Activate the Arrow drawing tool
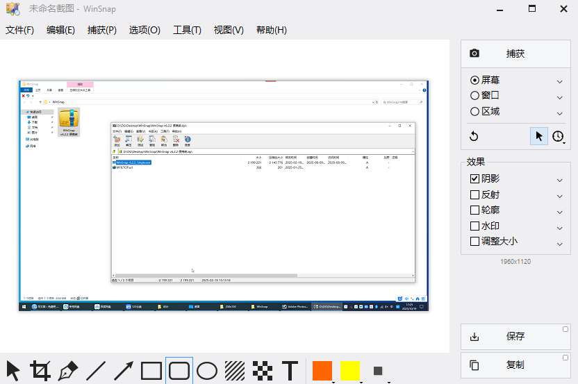Viewport: 578px width, 384px height. [x=124, y=371]
